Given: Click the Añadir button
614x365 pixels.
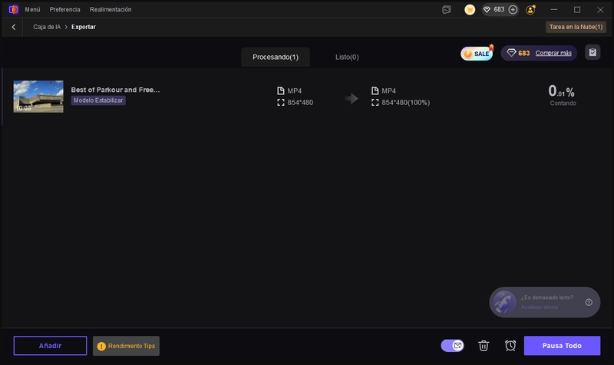Looking at the screenshot, I should click(x=50, y=346).
